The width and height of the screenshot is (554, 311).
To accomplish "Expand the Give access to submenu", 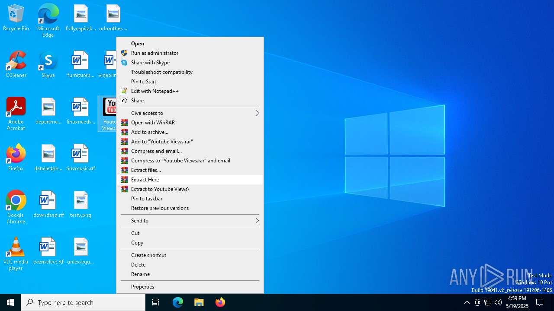I will (x=190, y=113).
